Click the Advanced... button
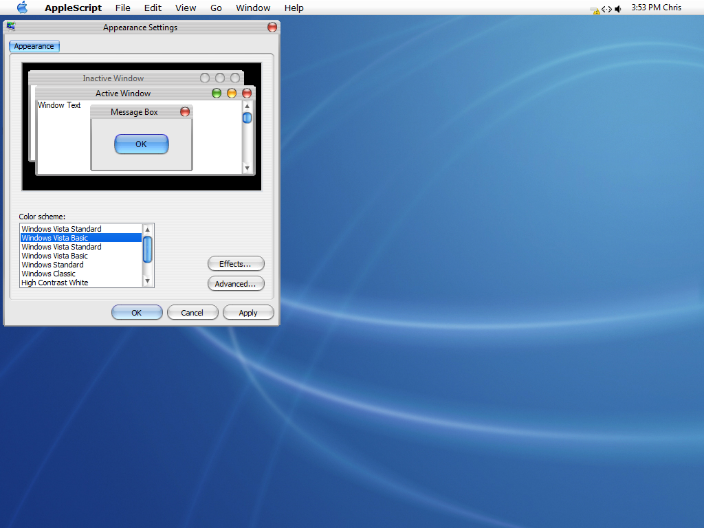 [236, 284]
